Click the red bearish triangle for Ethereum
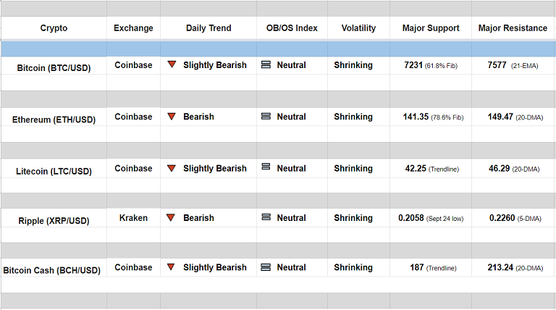556x310 pixels. click(x=172, y=116)
